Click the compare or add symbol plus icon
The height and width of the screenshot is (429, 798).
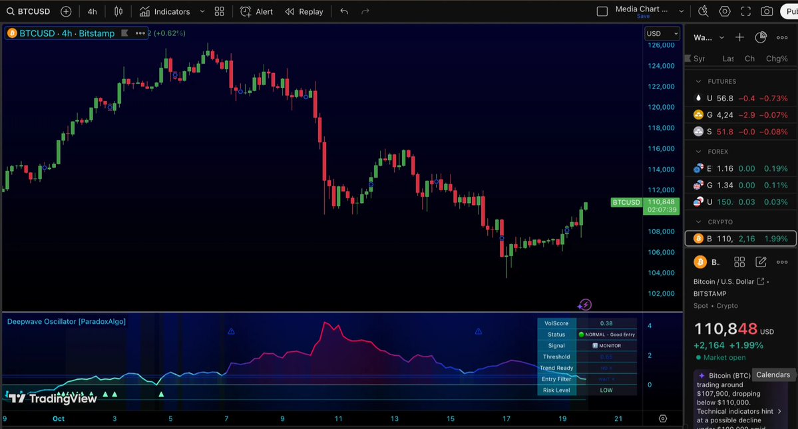[66, 11]
